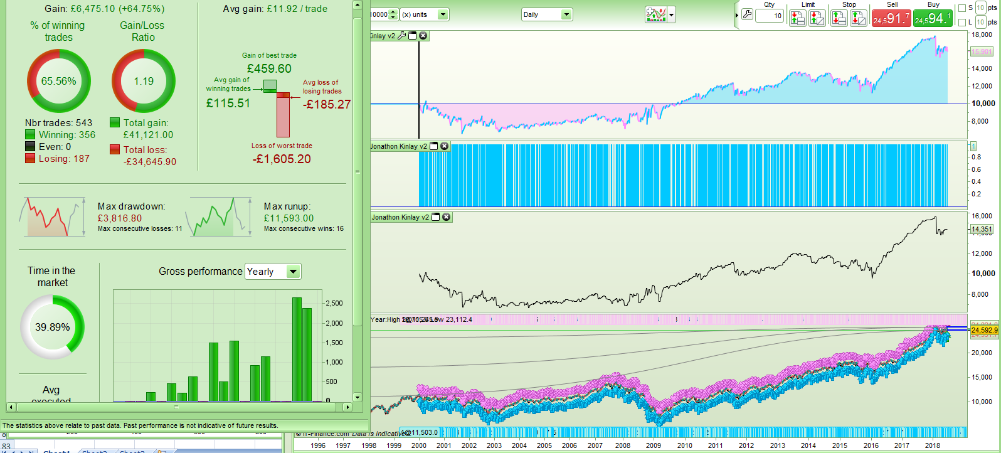Close the equity curve Kinlay v2 panel
Screen dimensions: 1001x453
423,36
